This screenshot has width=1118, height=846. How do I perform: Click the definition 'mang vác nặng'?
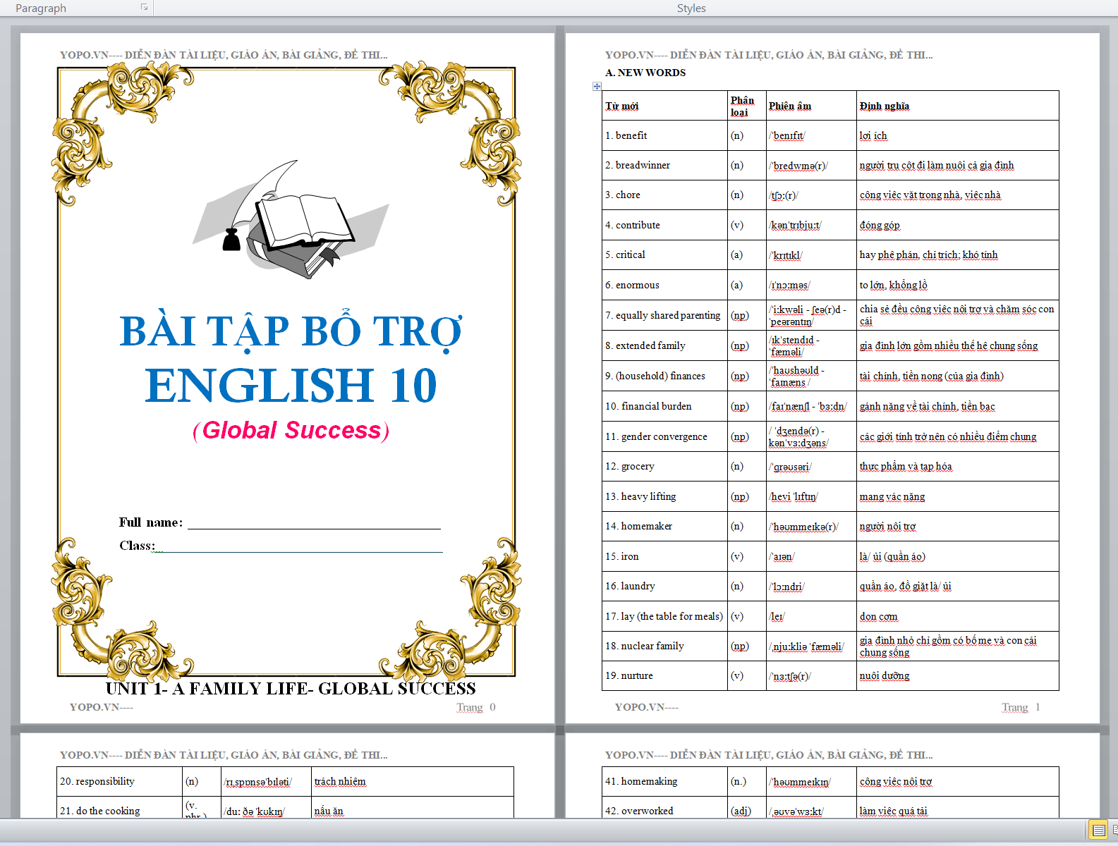pos(892,496)
